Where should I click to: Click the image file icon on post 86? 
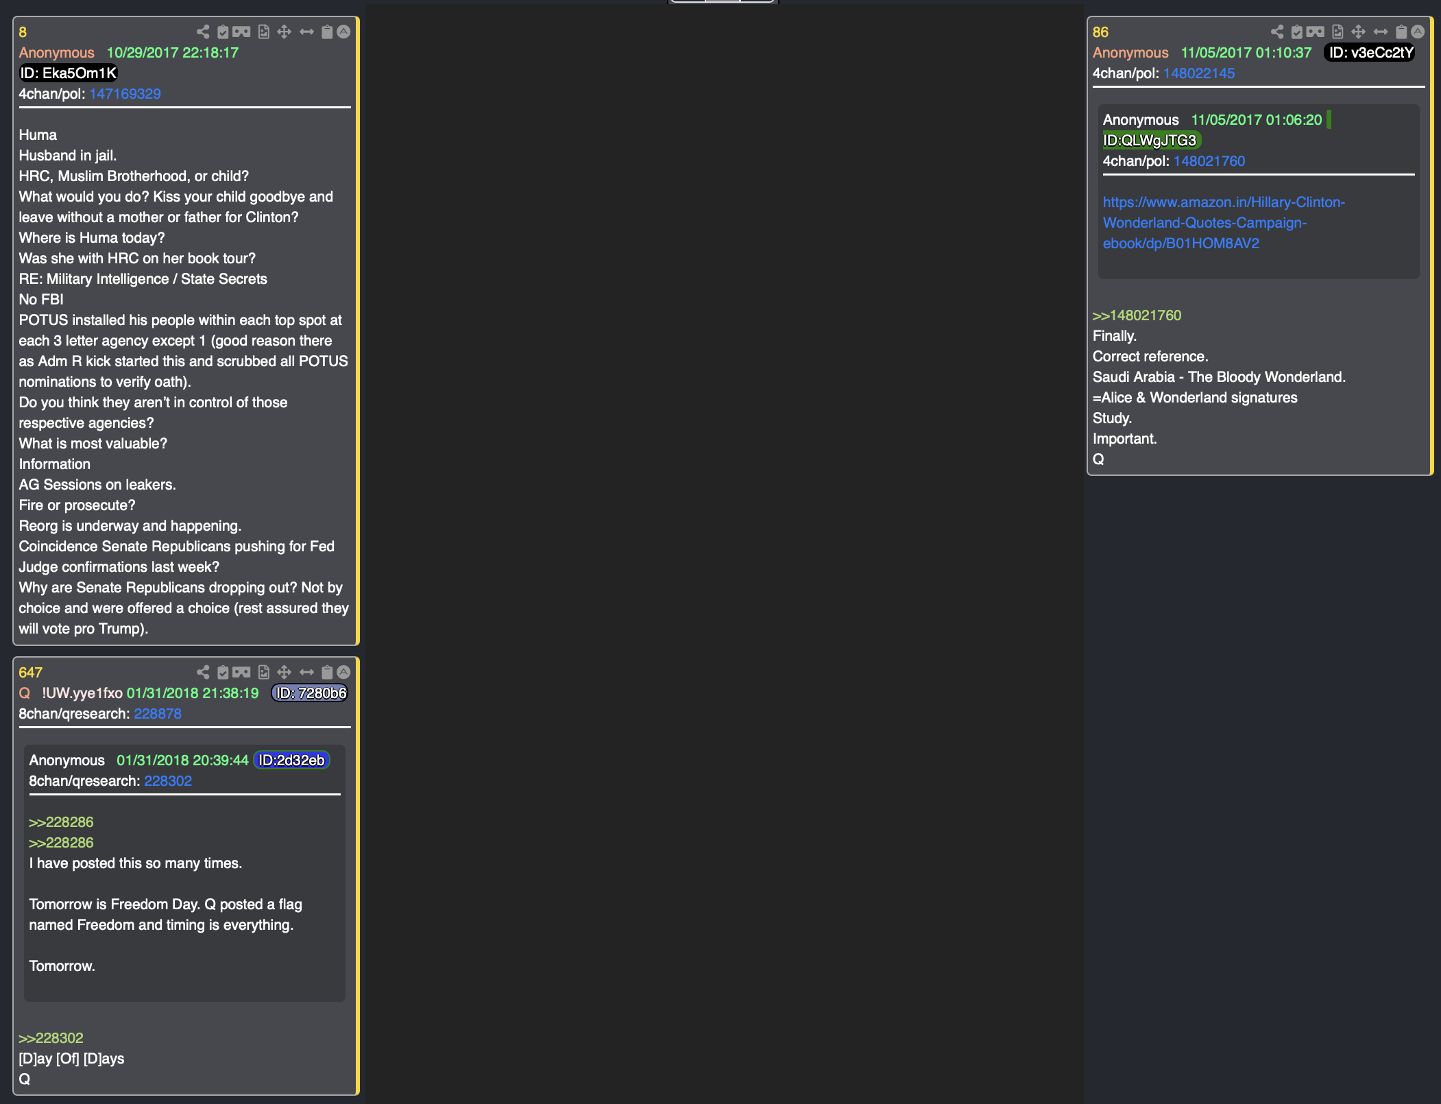[x=1337, y=32]
